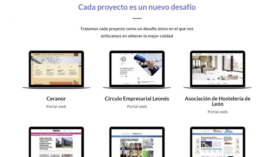
Task: Click the CEL logo in the mockup
Action: pyautogui.click(x=123, y=59)
